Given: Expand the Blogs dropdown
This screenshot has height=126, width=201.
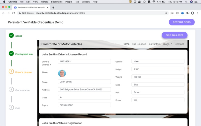Looking at the screenshot, I should point(167,44).
